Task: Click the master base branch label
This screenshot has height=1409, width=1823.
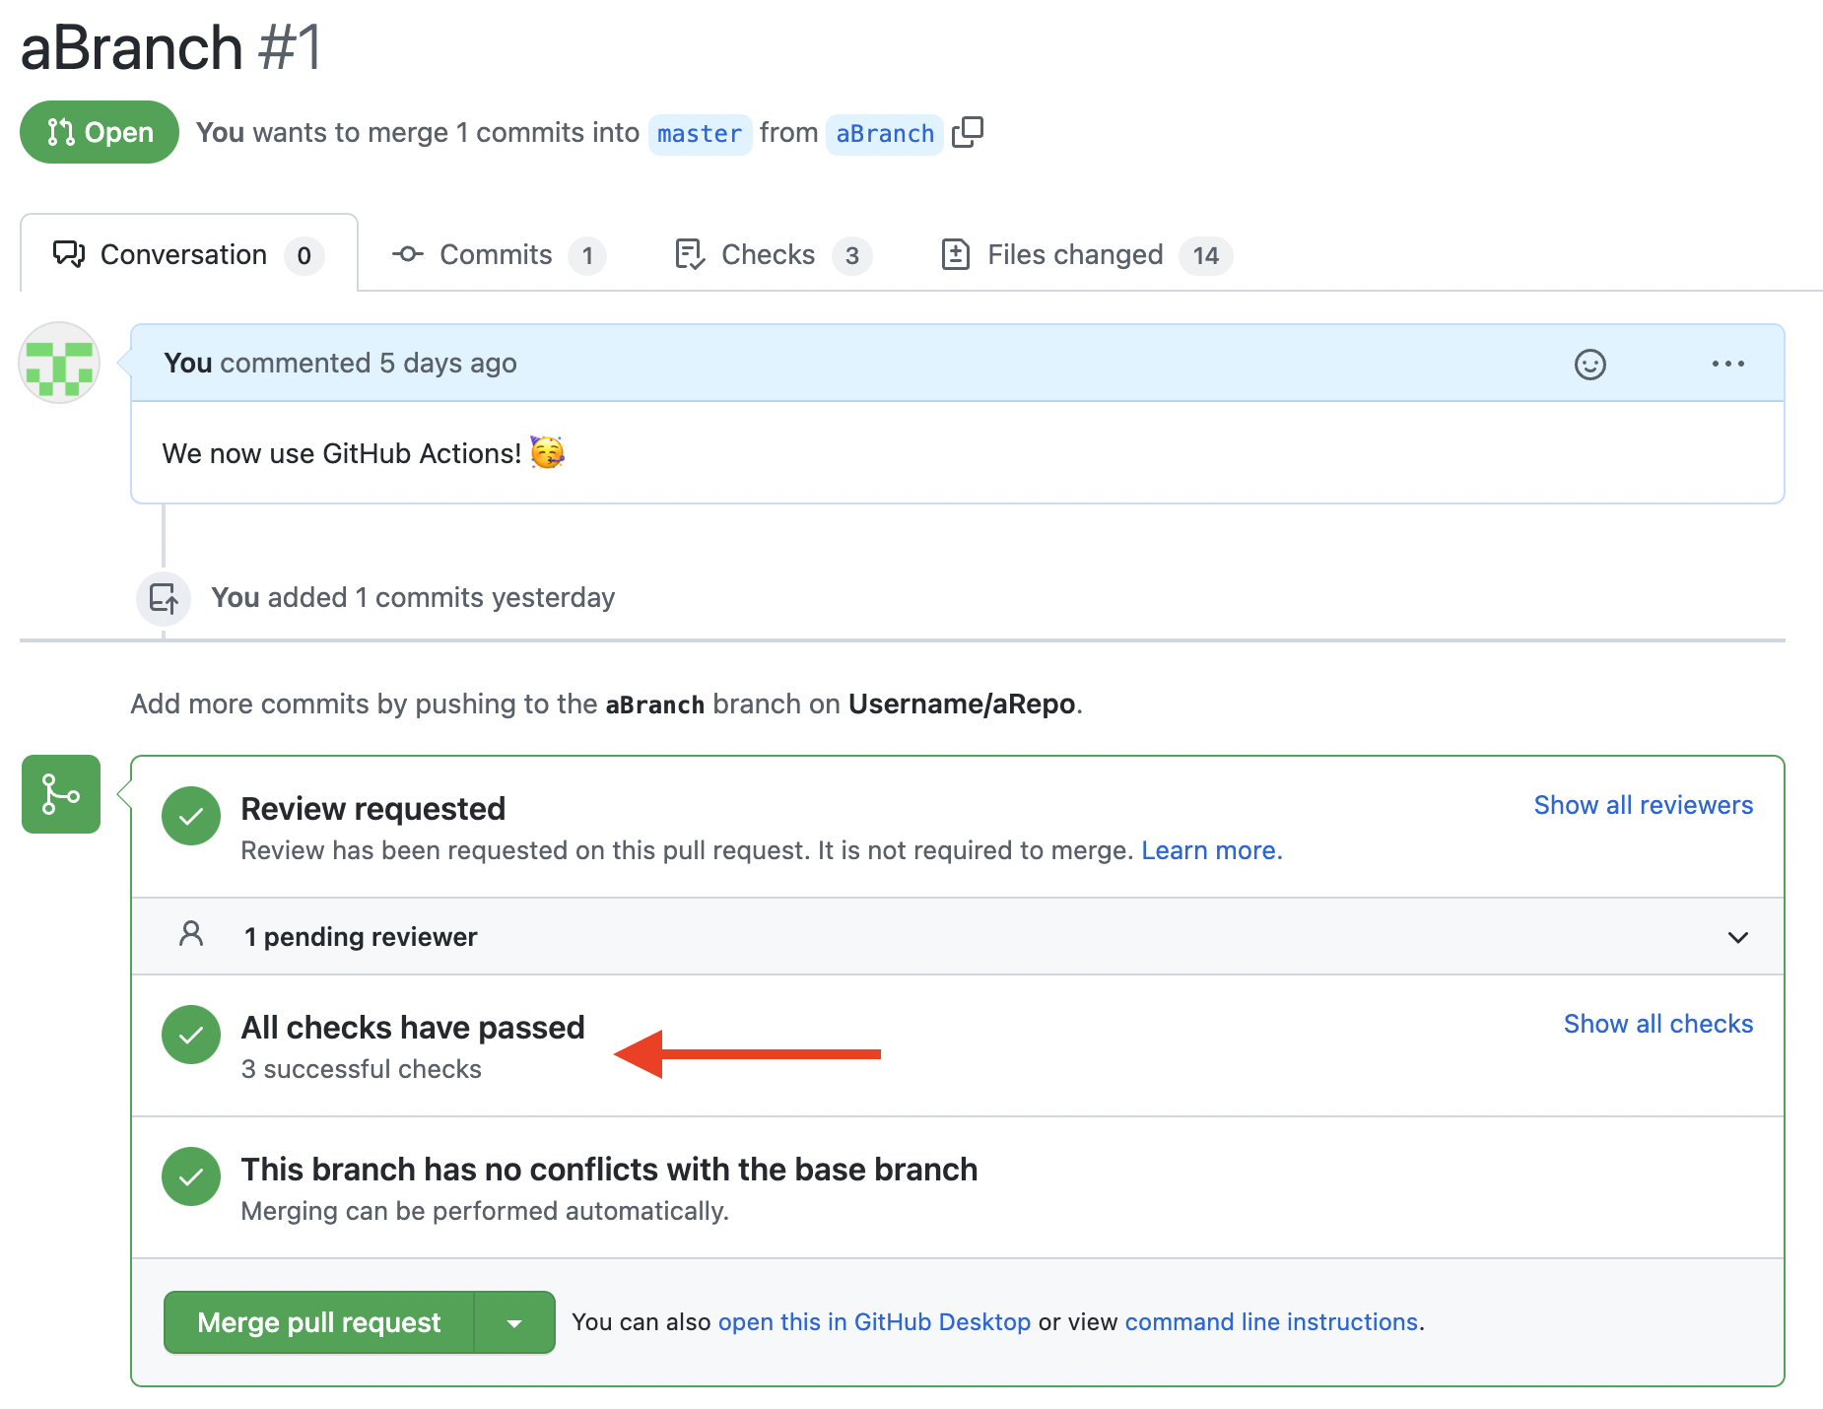Action: pos(700,133)
